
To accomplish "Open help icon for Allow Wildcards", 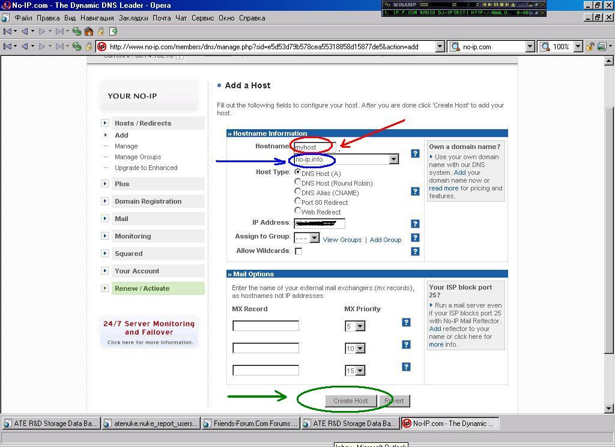I will (416, 252).
